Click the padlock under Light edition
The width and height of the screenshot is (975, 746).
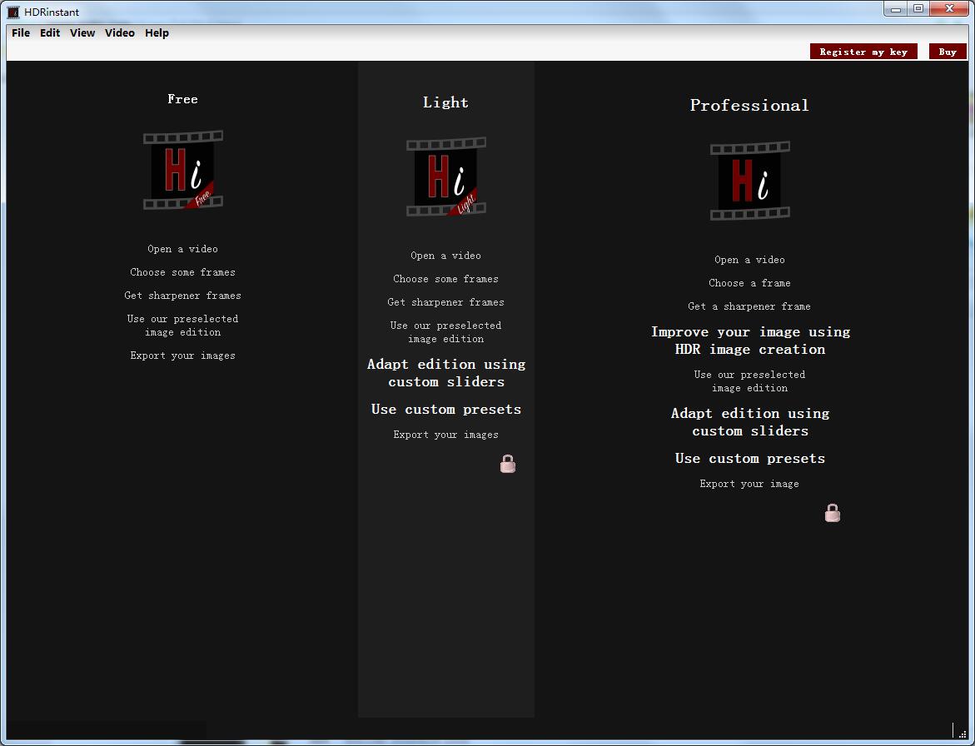point(508,464)
